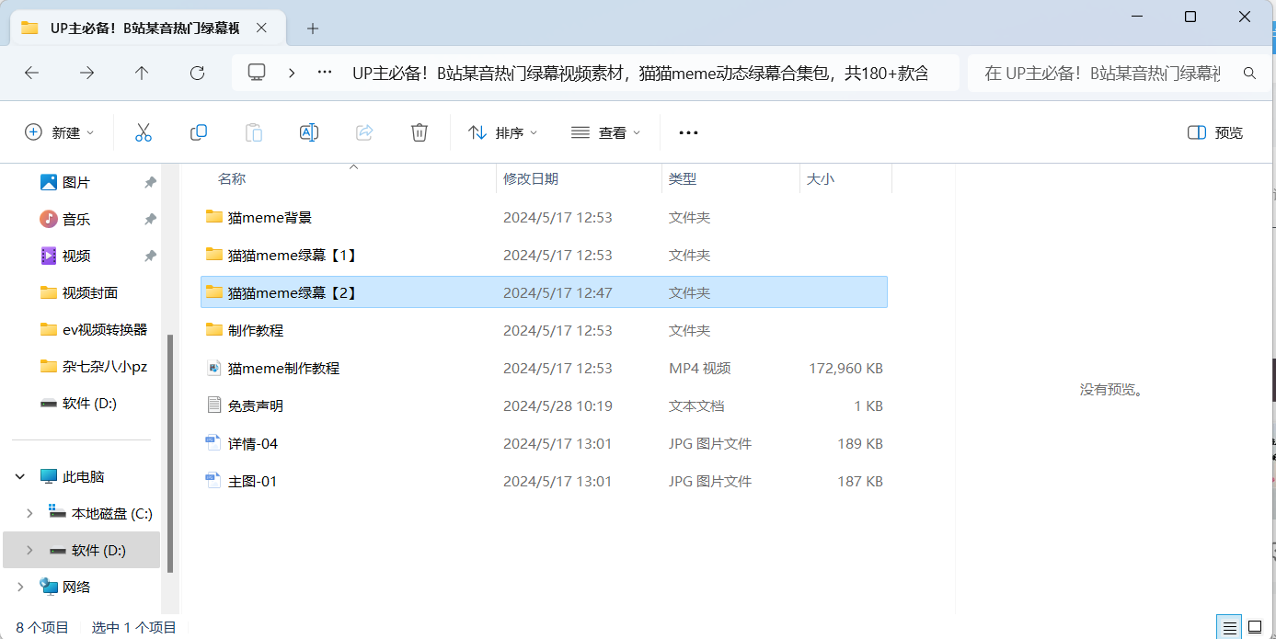1276x639 pixels.
Task: Click the Delete trash can icon
Action: click(420, 132)
